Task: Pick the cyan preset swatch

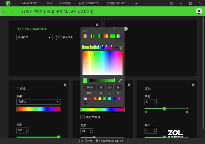Action: [109, 99]
